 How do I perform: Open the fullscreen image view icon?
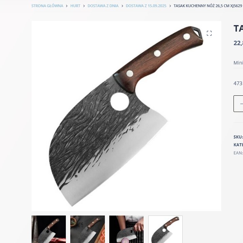coord(209,33)
